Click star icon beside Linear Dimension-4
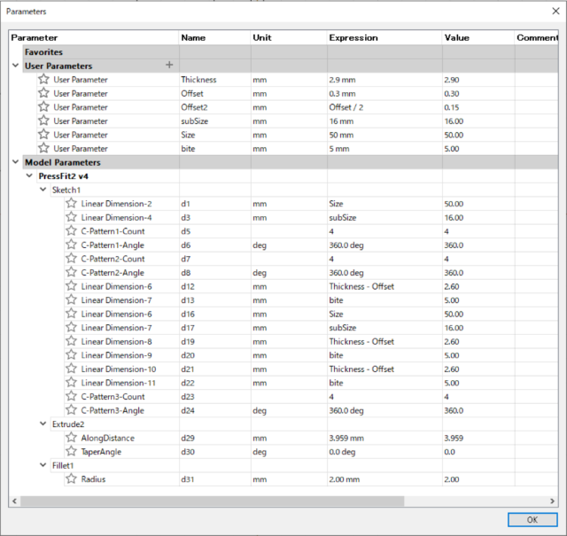The image size is (567, 536). pyautogui.click(x=71, y=217)
